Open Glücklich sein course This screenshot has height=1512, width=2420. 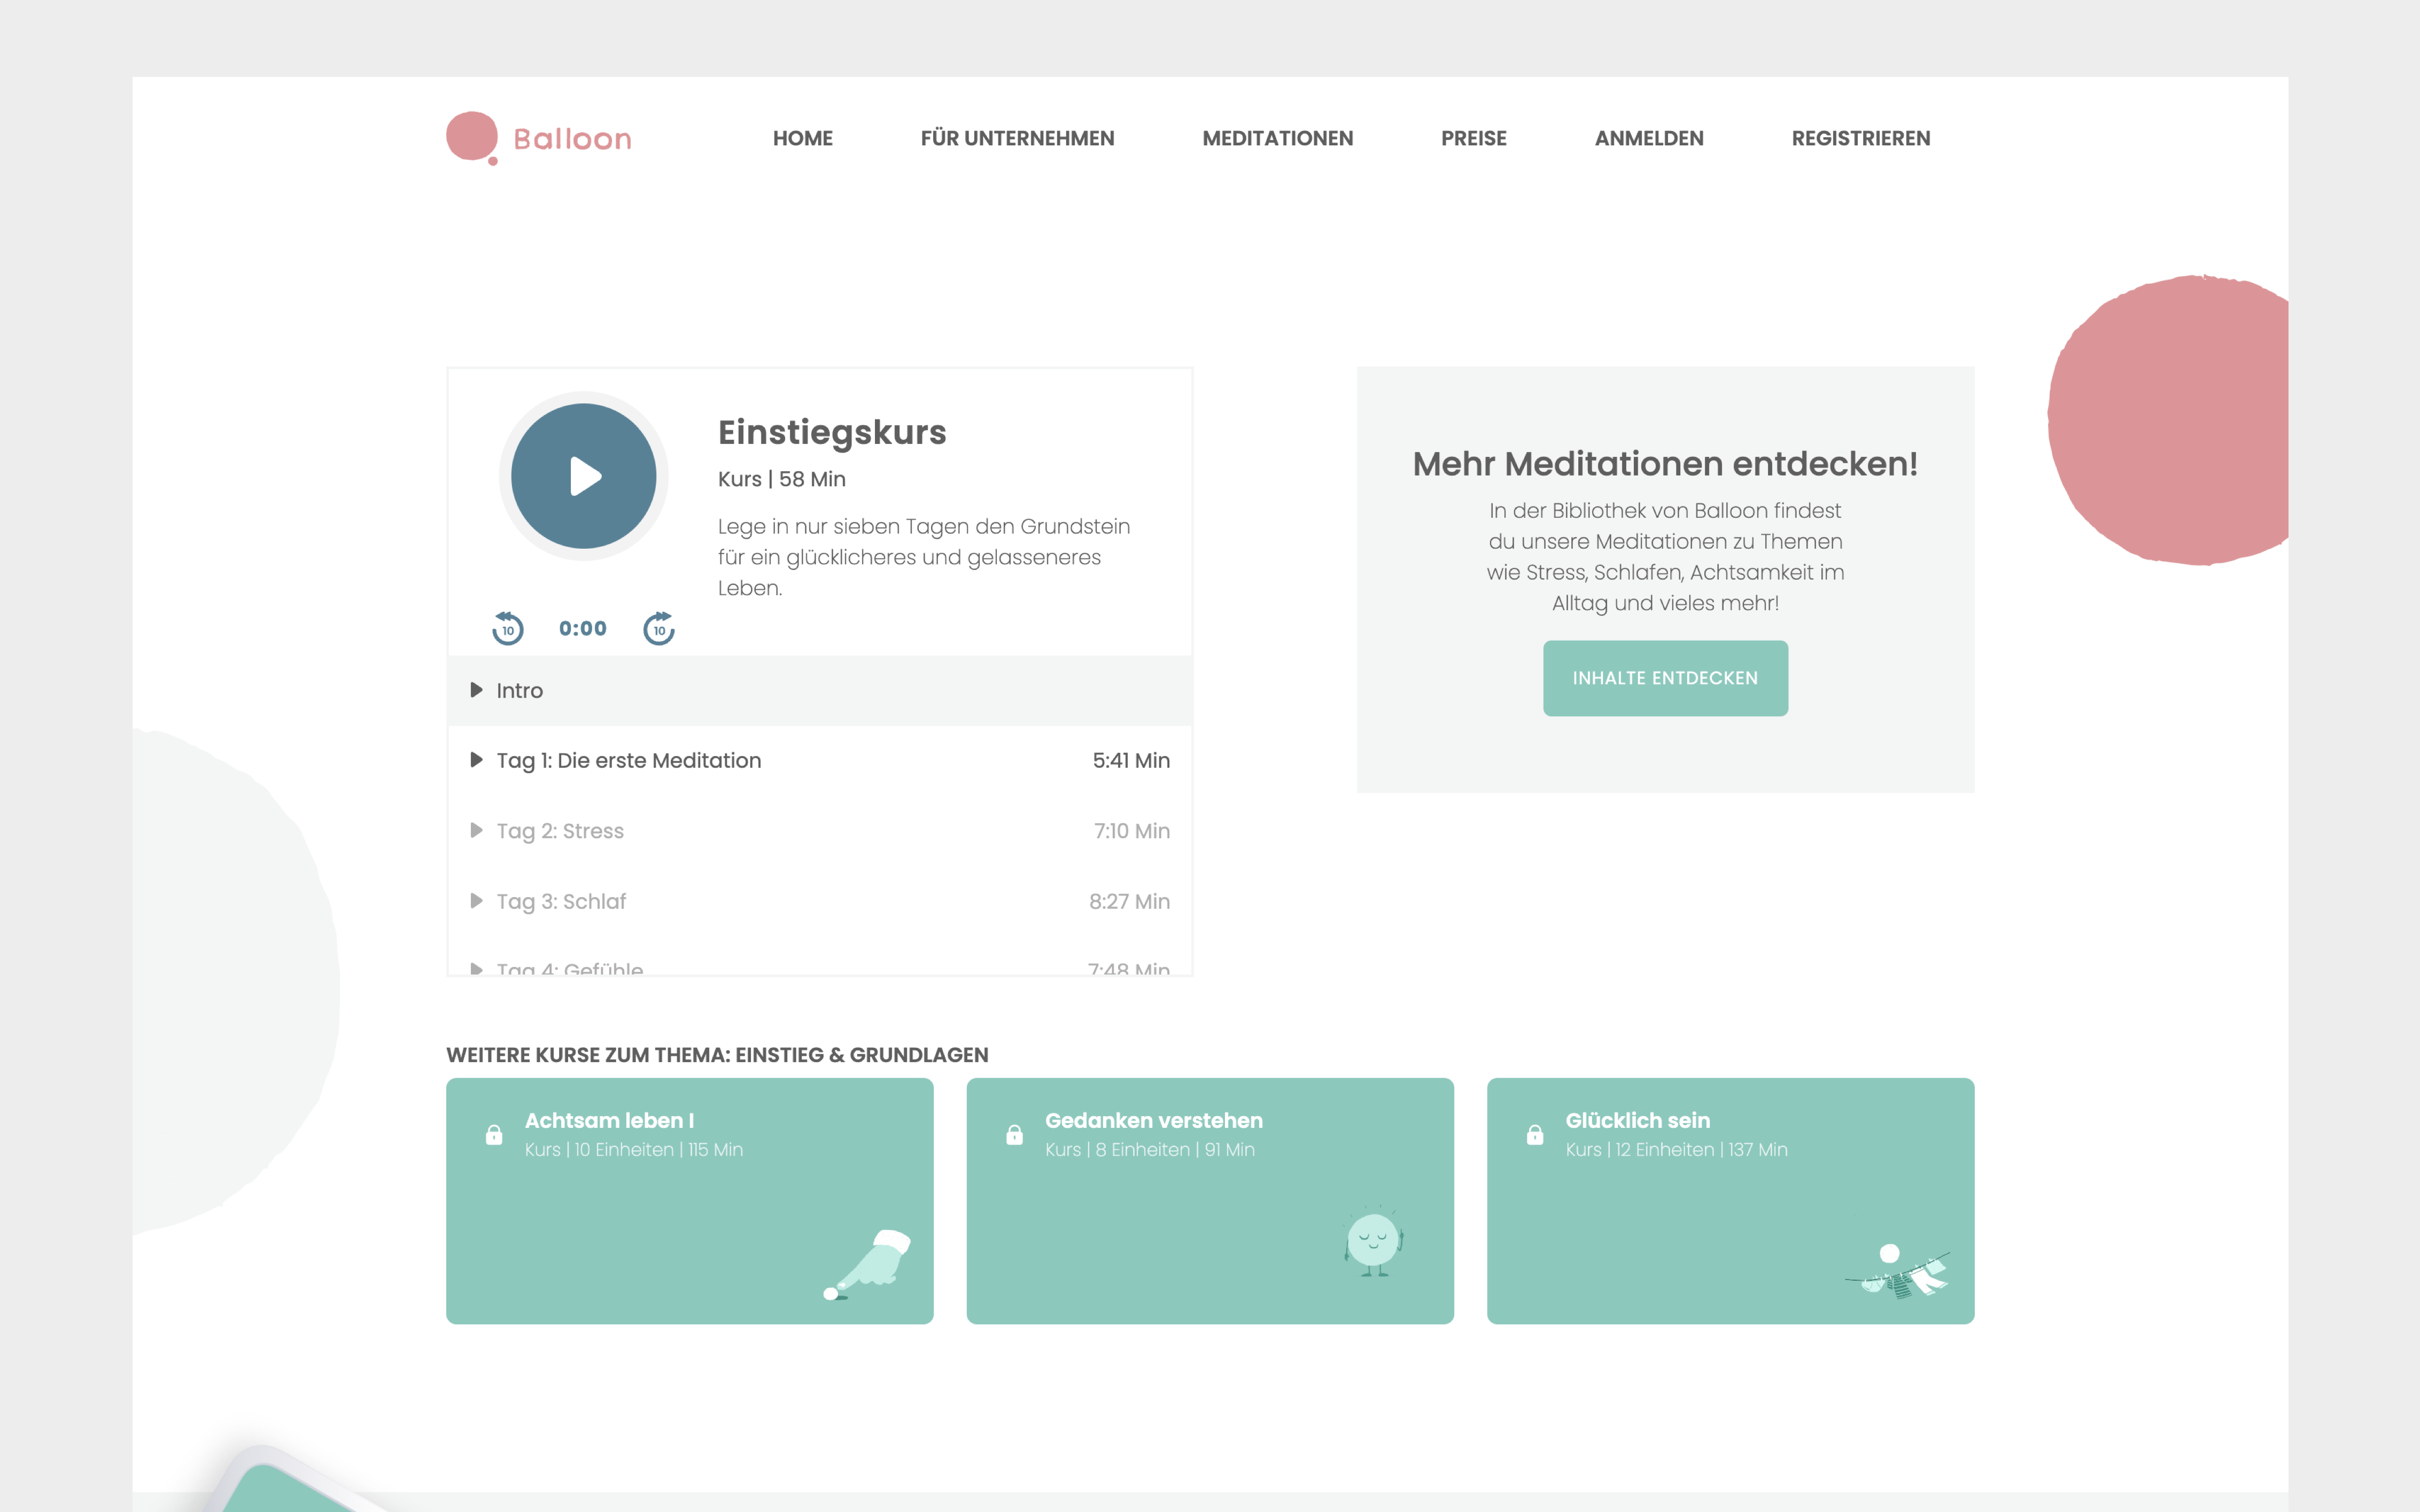[1730, 1201]
